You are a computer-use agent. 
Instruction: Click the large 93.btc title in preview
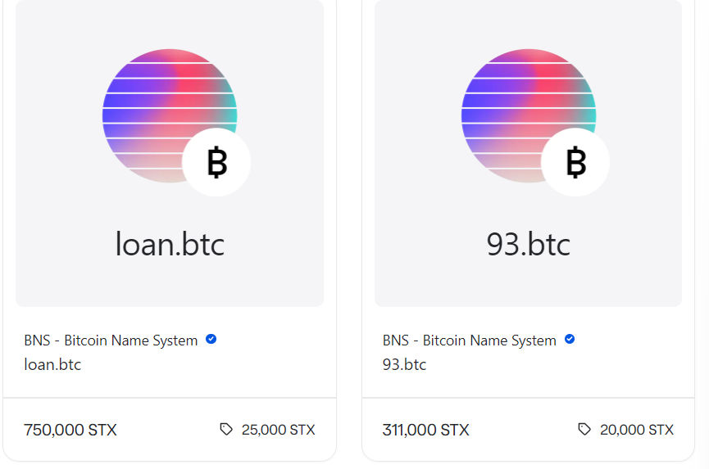coord(528,244)
